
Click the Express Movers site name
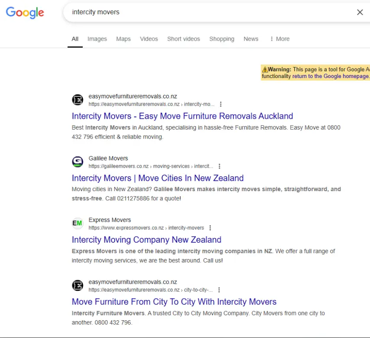(110, 220)
